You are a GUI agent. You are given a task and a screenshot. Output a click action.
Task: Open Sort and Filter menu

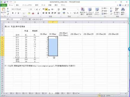[x=117, y=11]
